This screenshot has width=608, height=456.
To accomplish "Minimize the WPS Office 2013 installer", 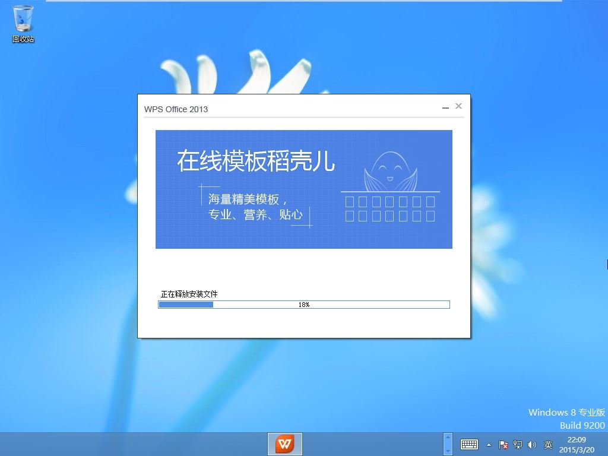I will coord(445,107).
